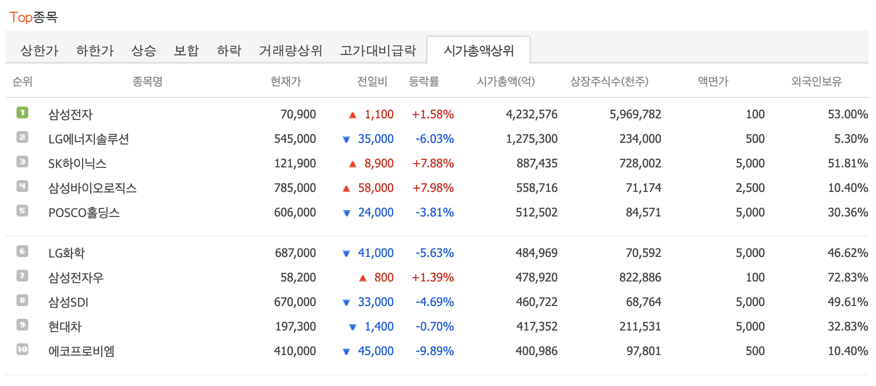
Task: Open the LG화학 stock link
Action: tap(67, 253)
